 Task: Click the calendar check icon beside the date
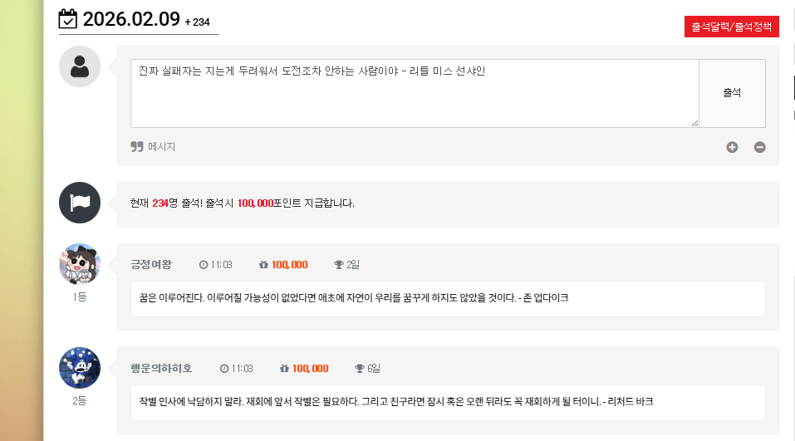(68, 19)
